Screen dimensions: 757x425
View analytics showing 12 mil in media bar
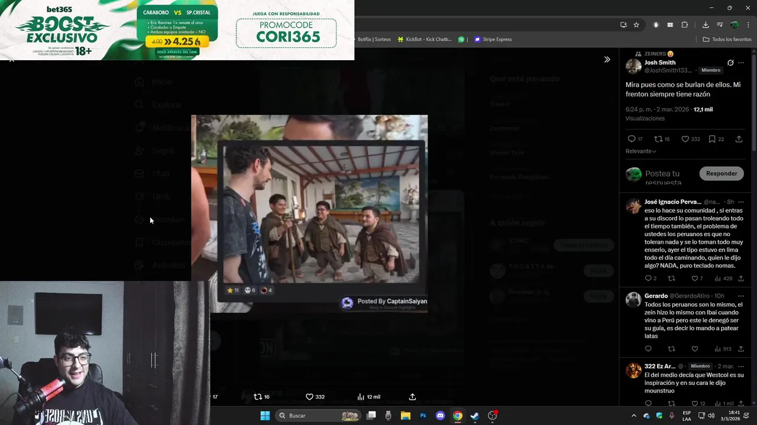(x=369, y=397)
